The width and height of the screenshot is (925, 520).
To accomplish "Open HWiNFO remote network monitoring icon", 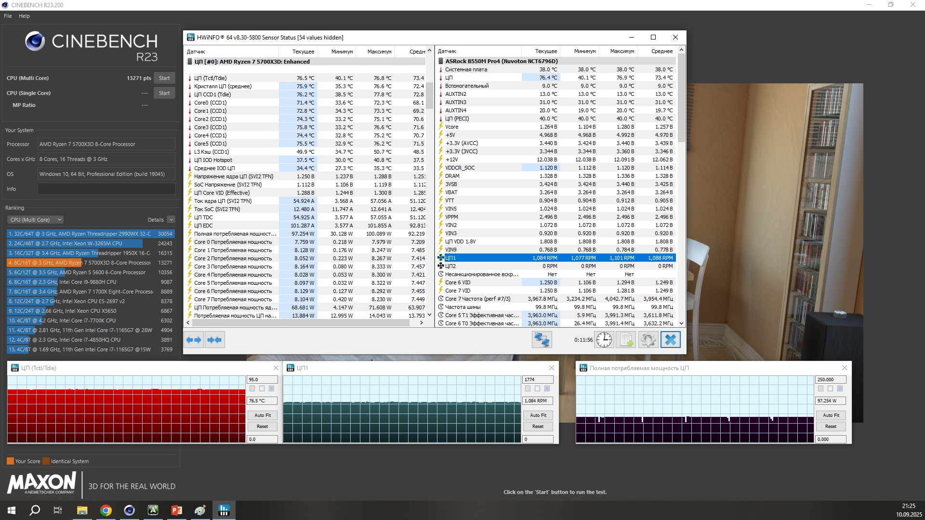I will 542,340.
